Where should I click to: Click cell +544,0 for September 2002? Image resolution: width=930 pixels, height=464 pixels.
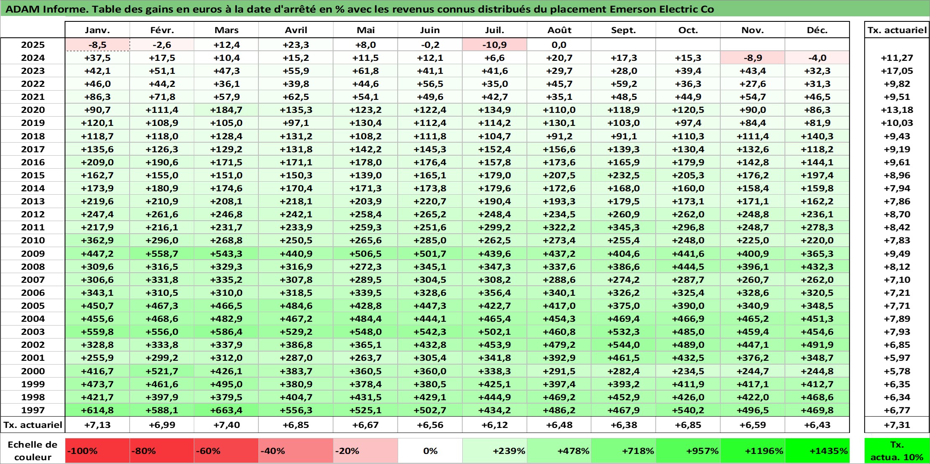(x=623, y=345)
